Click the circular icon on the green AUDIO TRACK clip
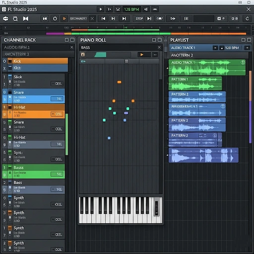The image size is (254, 254). 243,63
